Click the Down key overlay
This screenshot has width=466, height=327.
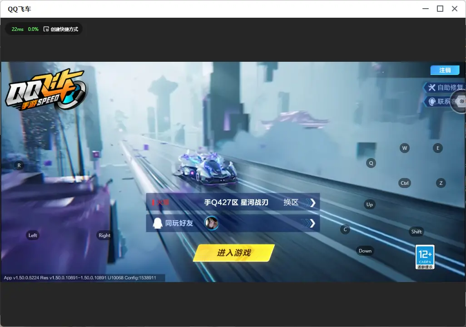[x=365, y=251]
